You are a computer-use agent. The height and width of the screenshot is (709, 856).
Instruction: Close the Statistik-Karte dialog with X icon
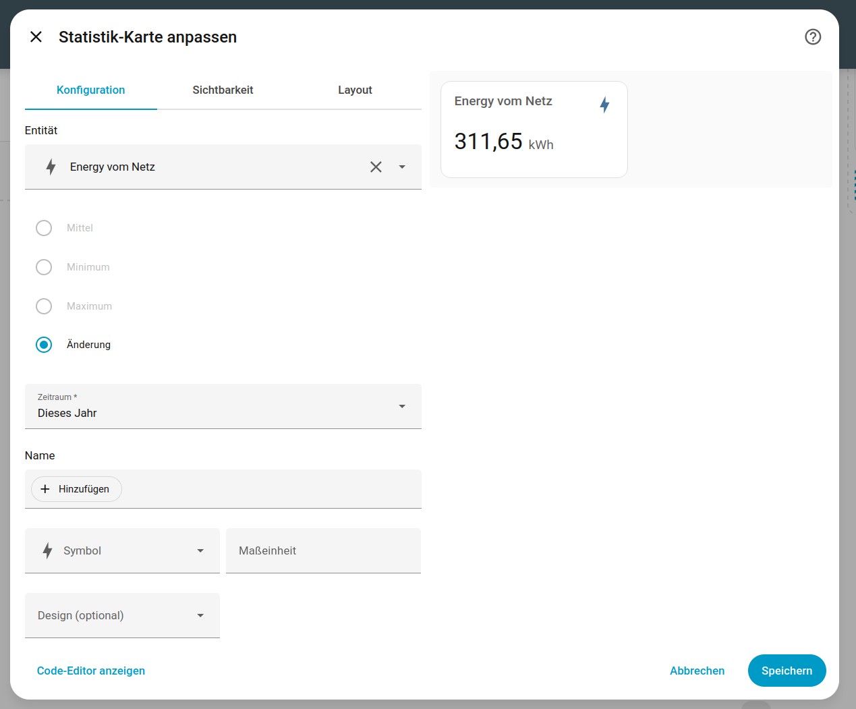pos(36,37)
